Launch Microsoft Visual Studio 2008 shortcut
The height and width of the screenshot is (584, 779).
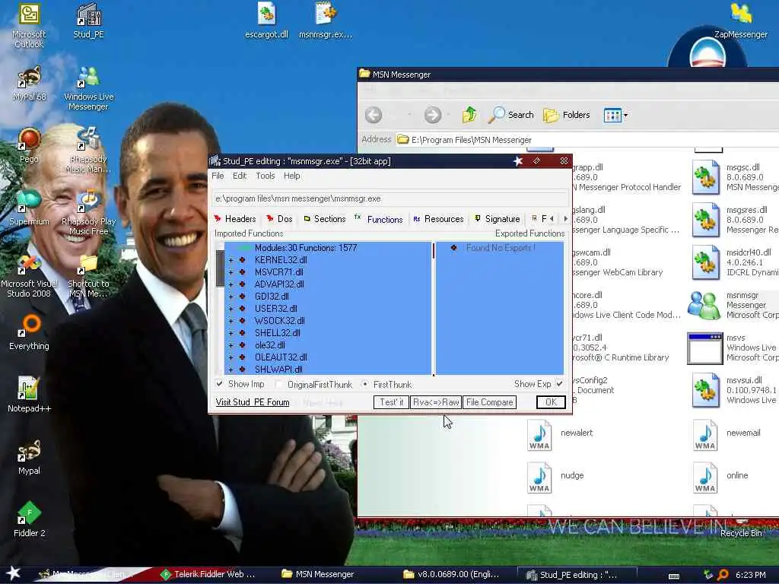[29, 275]
